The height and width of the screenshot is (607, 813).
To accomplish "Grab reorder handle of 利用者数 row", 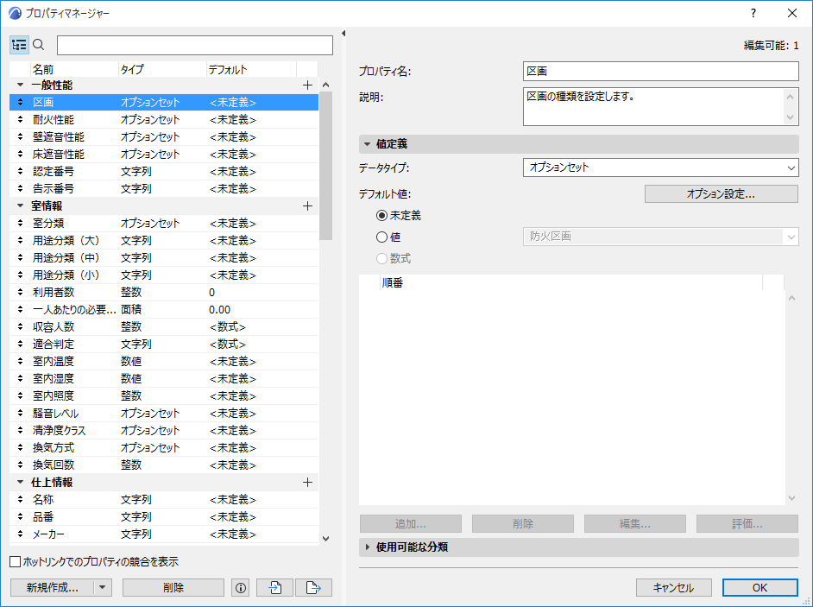I will point(20,292).
